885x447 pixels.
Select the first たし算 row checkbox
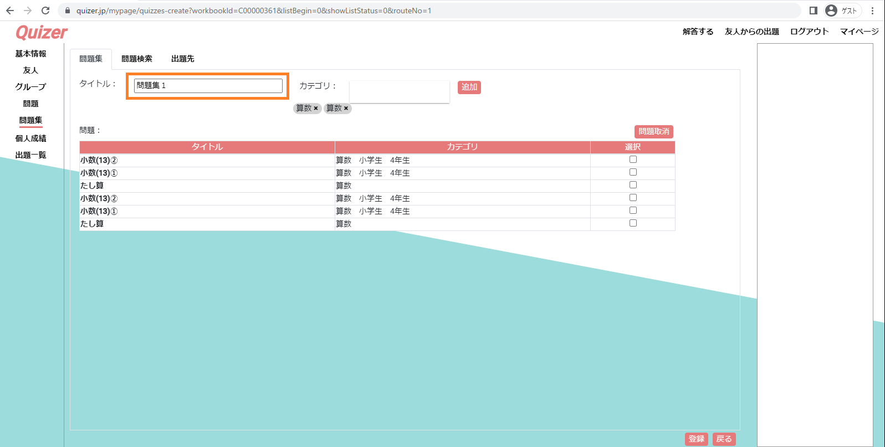click(633, 185)
